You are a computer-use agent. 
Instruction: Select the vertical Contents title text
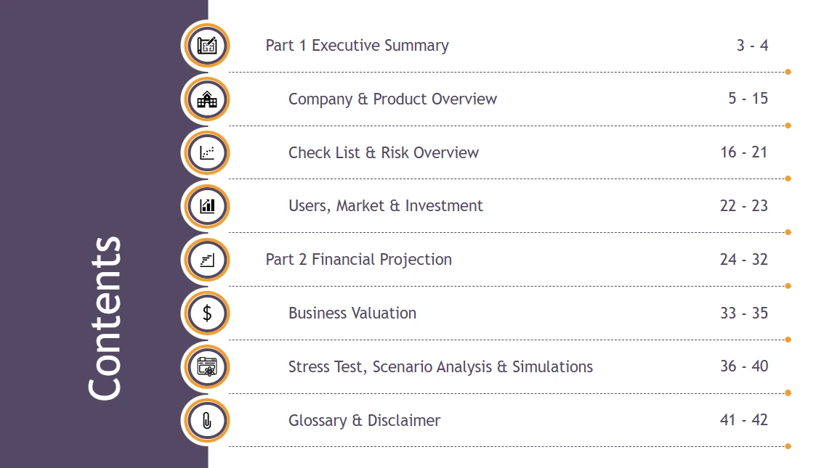[x=105, y=317]
